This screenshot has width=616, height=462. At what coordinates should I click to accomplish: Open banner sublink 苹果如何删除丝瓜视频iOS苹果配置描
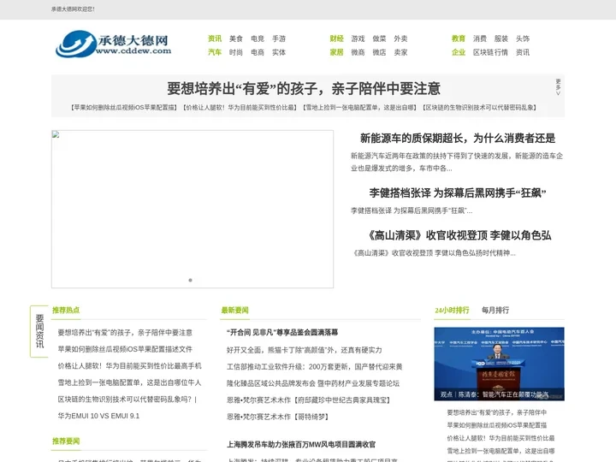[x=125, y=107]
